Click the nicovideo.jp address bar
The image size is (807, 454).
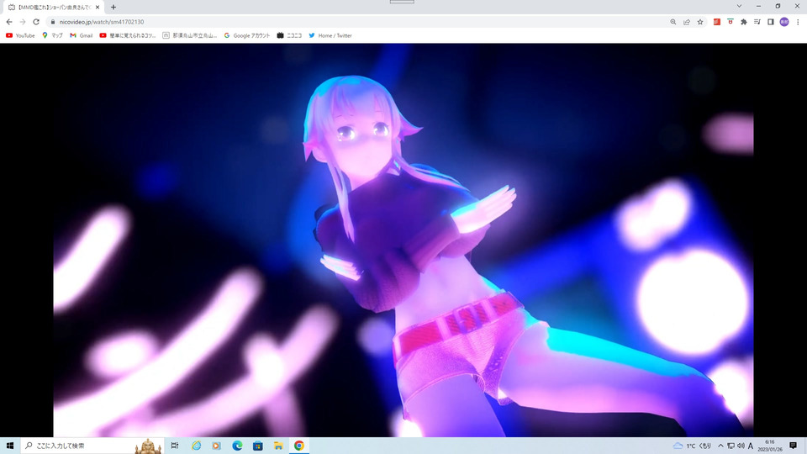(x=355, y=22)
